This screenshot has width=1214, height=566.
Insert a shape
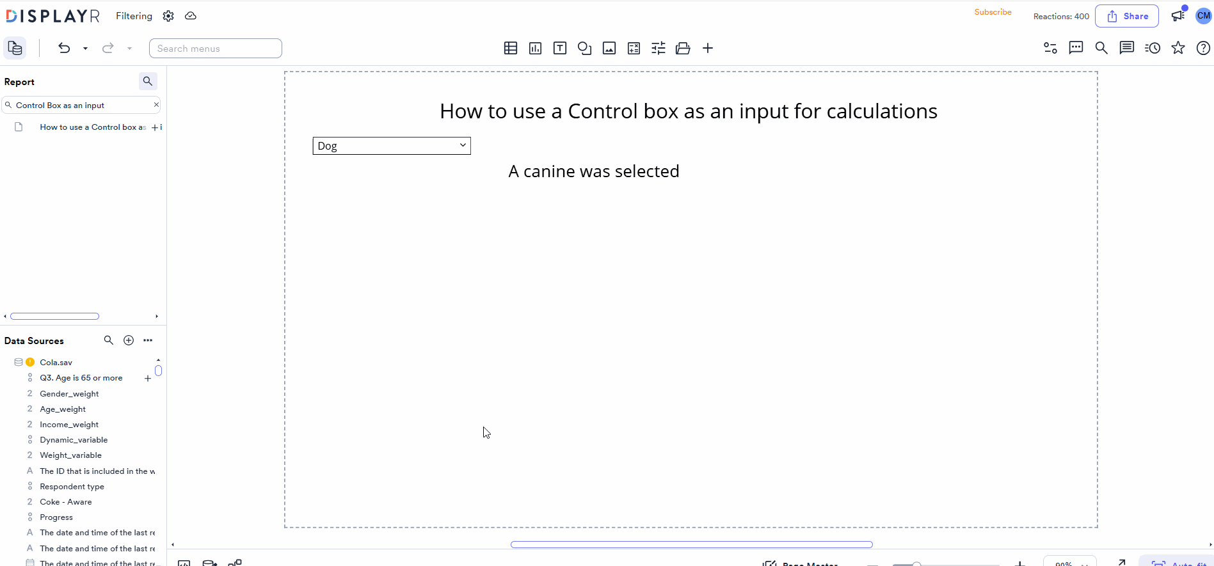click(584, 48)
